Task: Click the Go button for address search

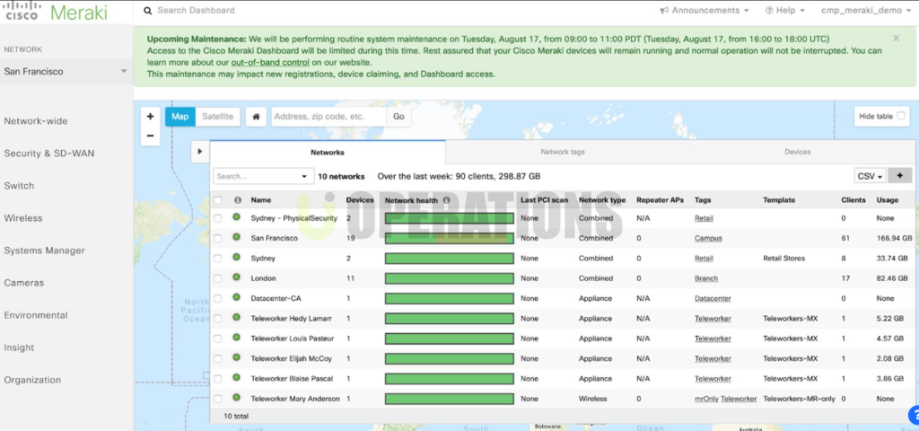Action: point(398,117)
